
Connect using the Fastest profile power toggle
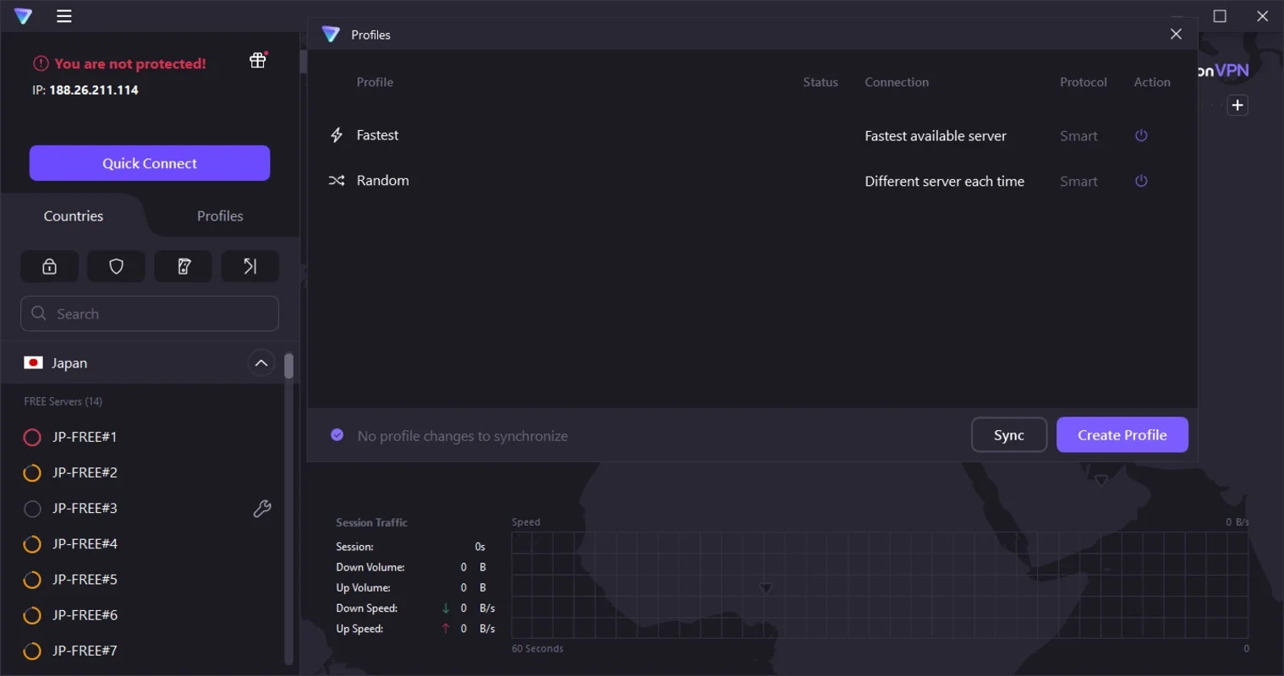pos(1141,135)
